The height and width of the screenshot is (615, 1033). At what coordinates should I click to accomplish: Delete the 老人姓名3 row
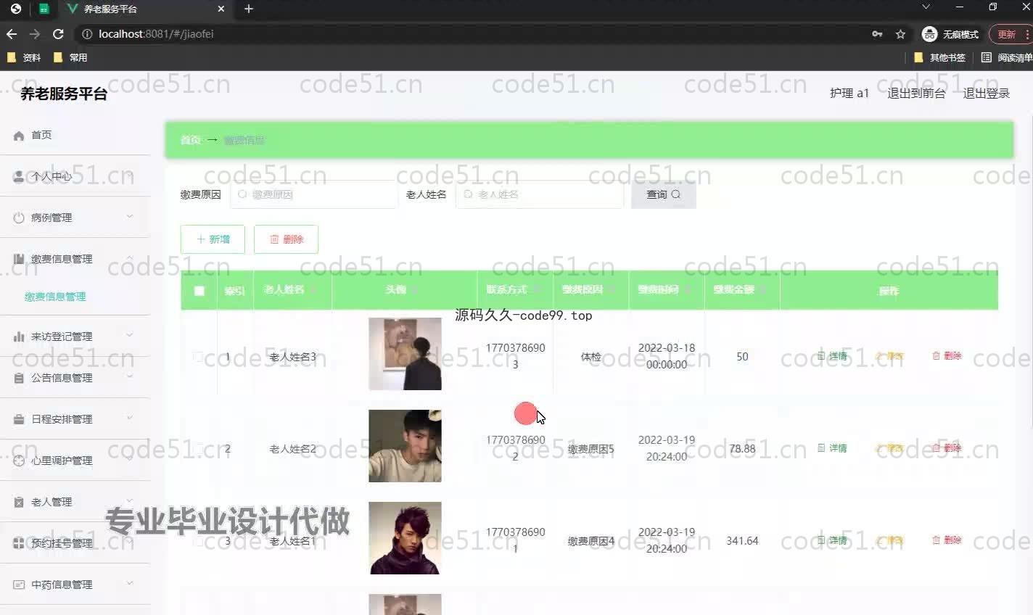pos(947,356)
